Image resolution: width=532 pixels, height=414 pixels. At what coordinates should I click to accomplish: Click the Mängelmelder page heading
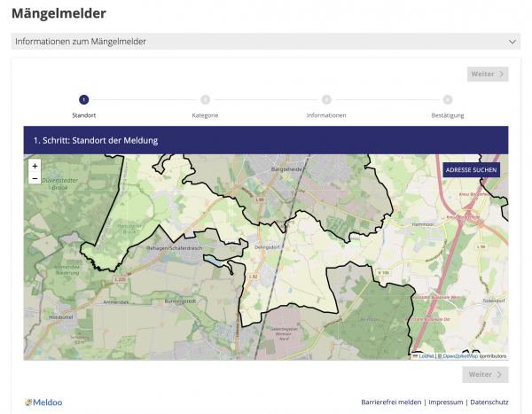point(59,13)
